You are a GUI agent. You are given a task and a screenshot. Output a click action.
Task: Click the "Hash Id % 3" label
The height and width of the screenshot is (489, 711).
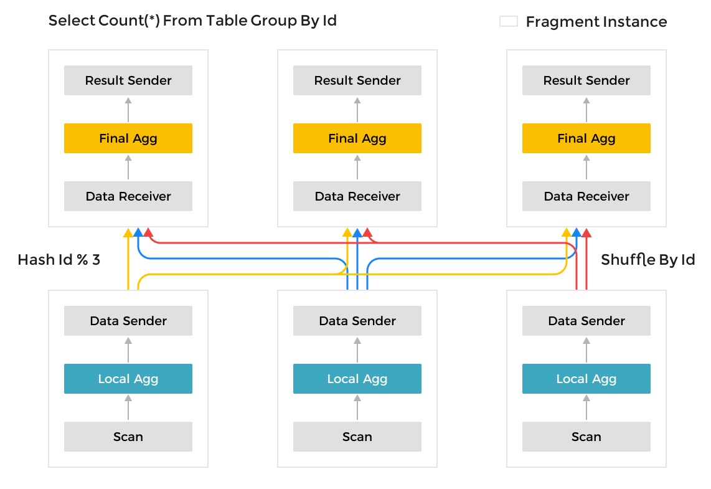tap(59, 260)
